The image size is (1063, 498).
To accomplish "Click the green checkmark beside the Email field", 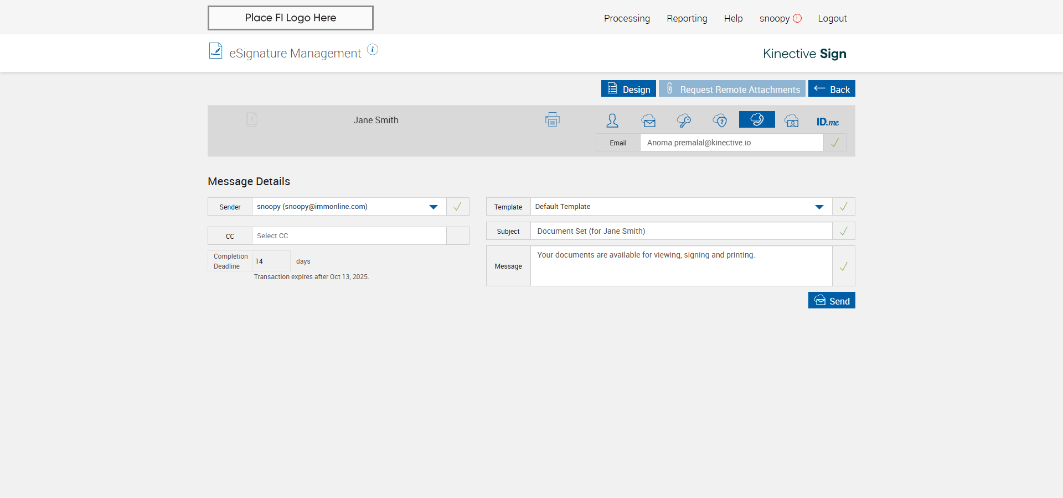I will tap(835, 143).
